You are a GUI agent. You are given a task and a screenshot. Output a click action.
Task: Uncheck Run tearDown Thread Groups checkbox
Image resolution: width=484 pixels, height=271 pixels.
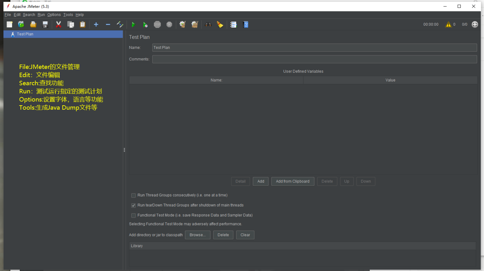133,205
